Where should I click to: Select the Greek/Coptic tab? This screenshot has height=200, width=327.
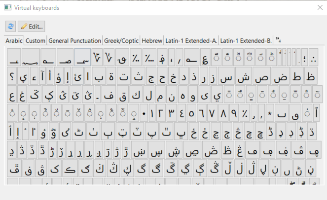pos(121,40)
